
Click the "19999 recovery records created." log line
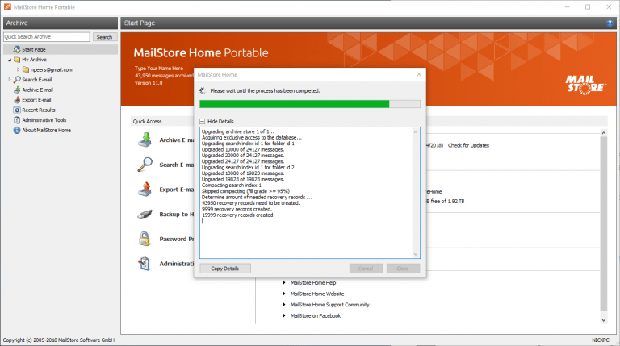click(x=238, y=215)
